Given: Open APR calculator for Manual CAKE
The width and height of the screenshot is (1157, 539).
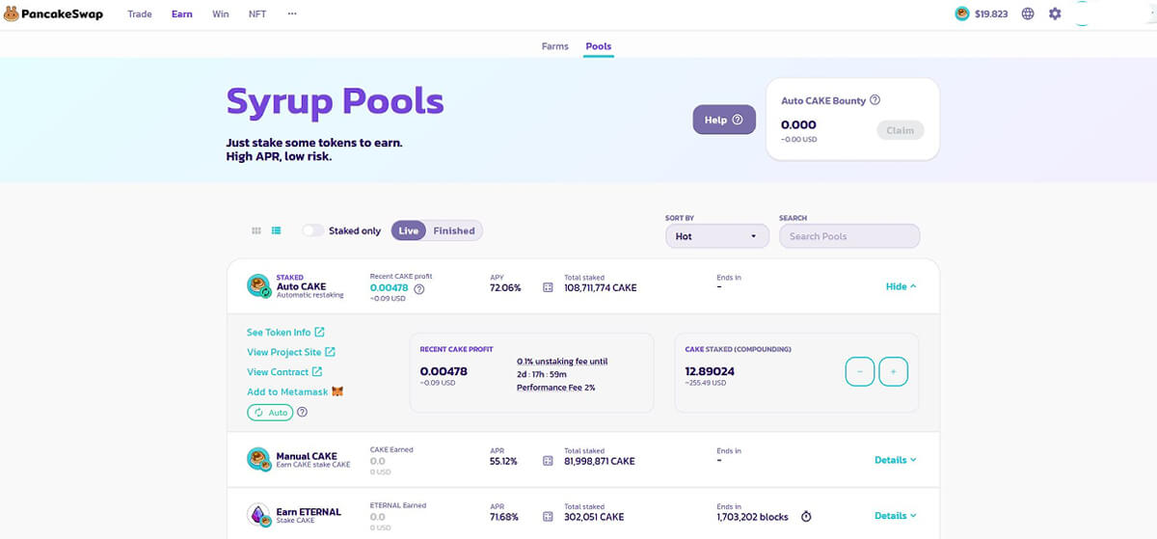Looking at the screenshot, I should (548, 461).
